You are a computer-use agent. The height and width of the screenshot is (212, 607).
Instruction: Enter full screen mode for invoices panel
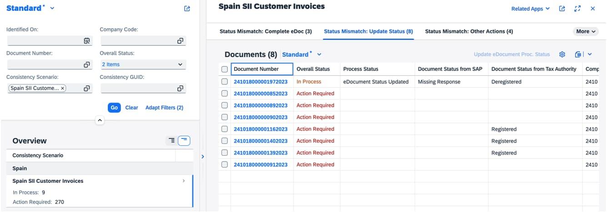click(x=577, y=9)
